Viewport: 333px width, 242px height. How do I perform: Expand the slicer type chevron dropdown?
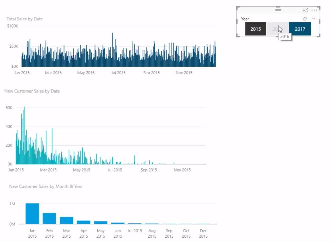tap(314, 19)
